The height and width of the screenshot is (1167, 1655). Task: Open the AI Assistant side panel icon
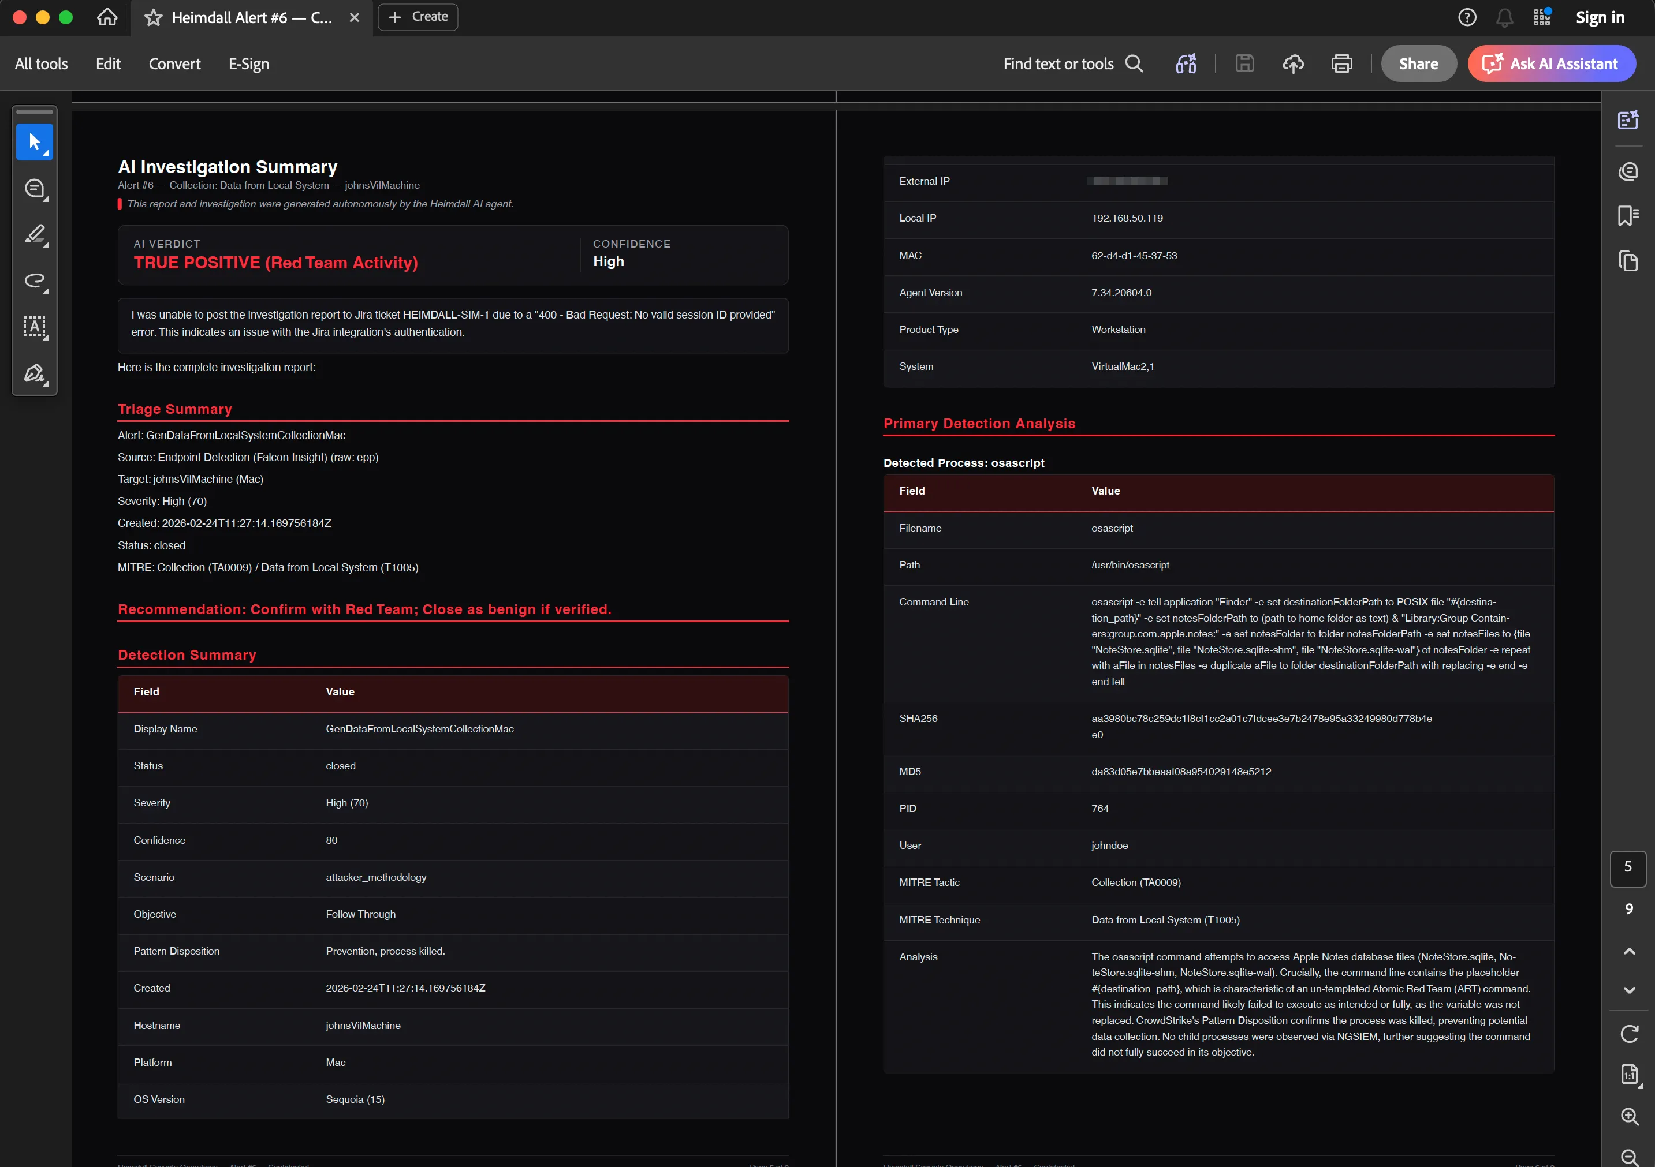tap(1628, 119)
